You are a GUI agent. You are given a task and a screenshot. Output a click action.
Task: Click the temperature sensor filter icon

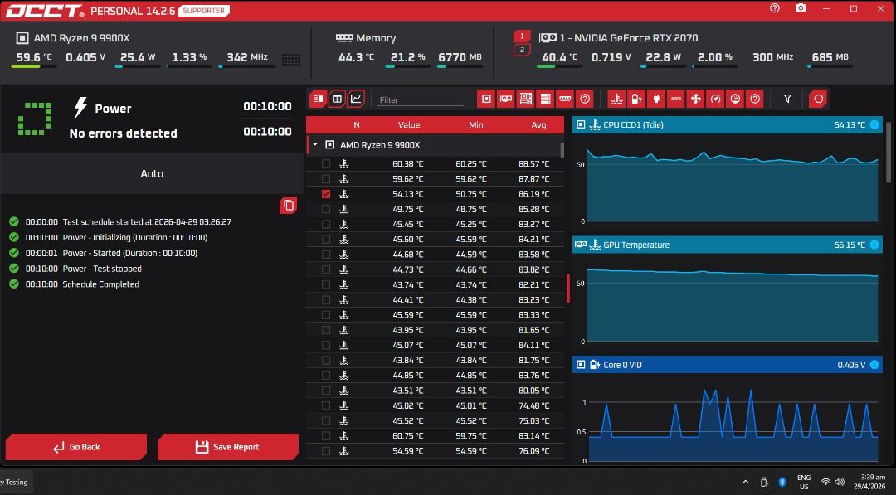616,99
